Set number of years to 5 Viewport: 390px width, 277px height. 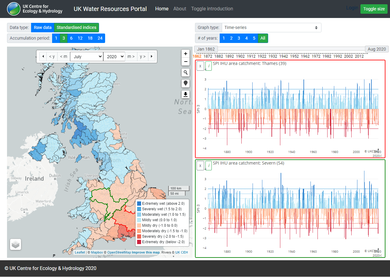point(255,38)
